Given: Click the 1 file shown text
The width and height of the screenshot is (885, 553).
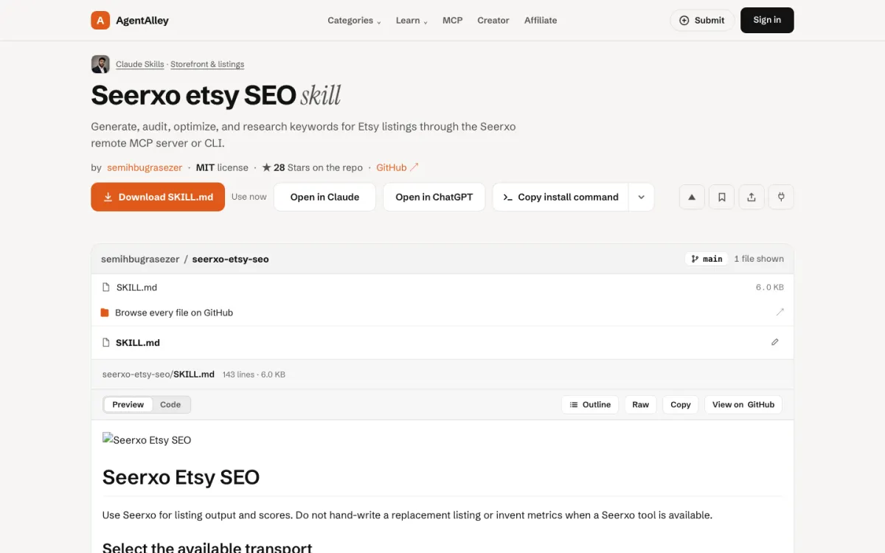Looking at the screenshot, I should tap(759, 259).
